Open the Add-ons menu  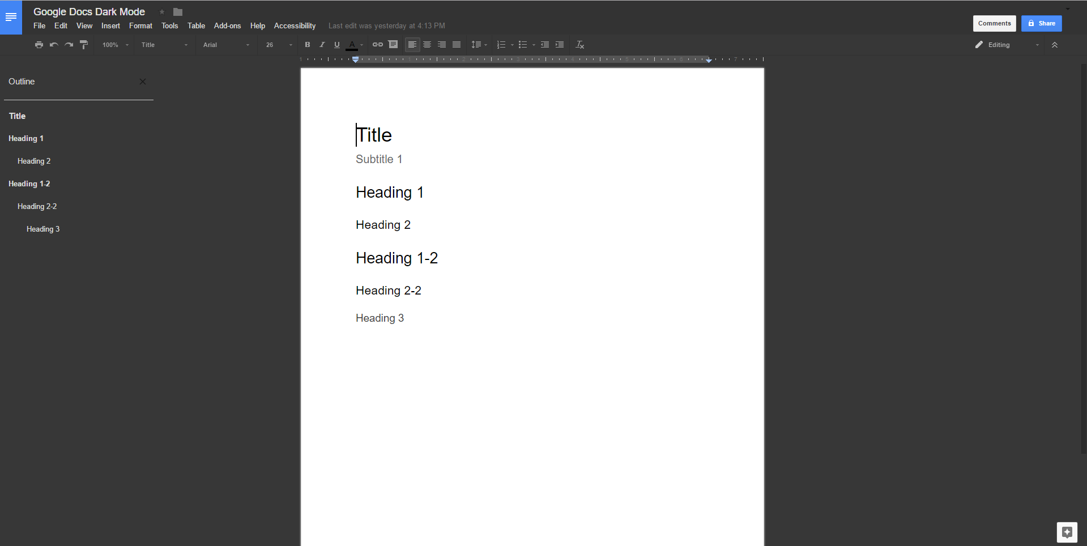pyautogui.click(x=227, y=25)
